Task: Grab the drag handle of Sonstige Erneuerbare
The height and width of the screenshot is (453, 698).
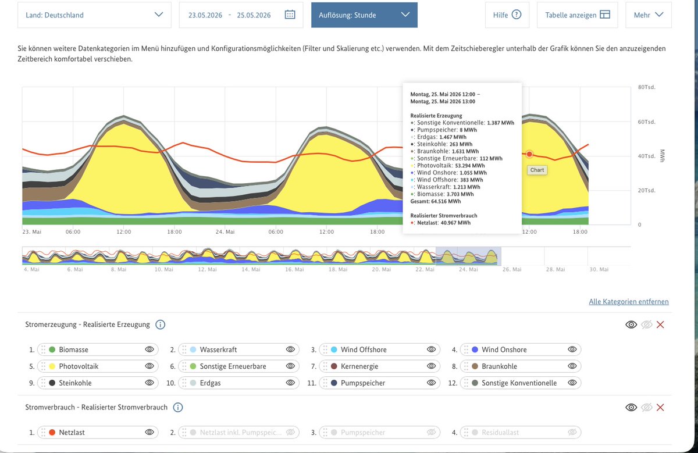Action: click(184, 366)
